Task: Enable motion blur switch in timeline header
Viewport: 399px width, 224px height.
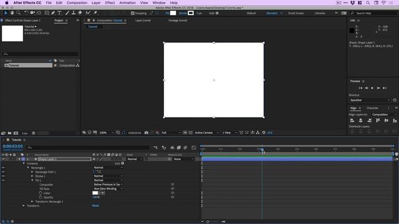Action: click(x=185, y=147)
